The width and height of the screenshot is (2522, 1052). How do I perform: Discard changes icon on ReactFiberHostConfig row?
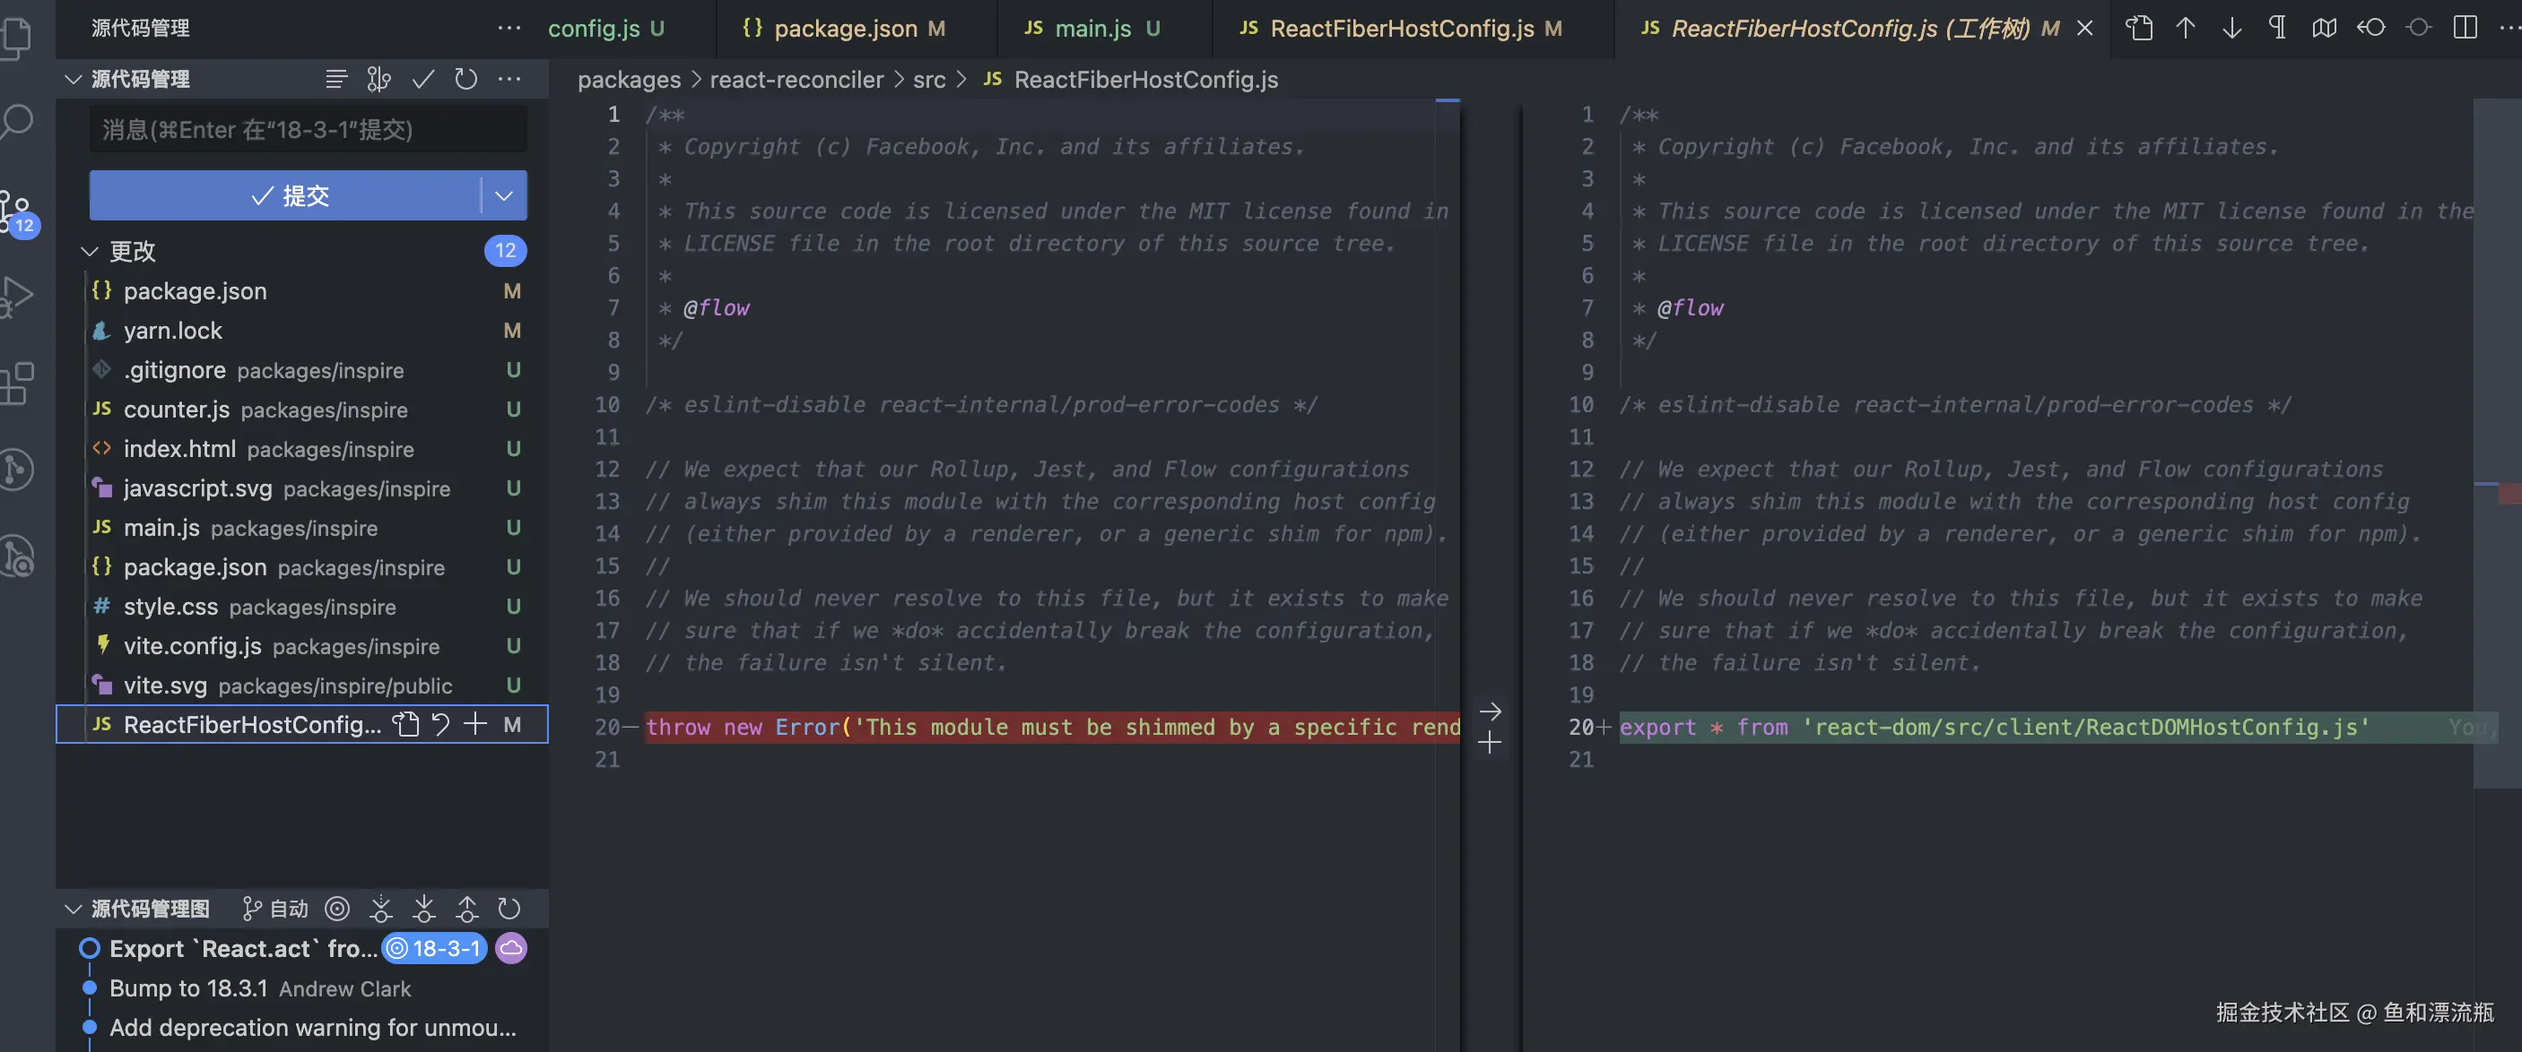pos(440,724)
